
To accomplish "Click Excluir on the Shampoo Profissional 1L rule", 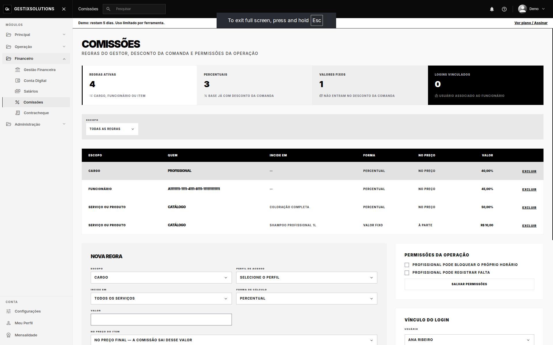I will [529, 226].
